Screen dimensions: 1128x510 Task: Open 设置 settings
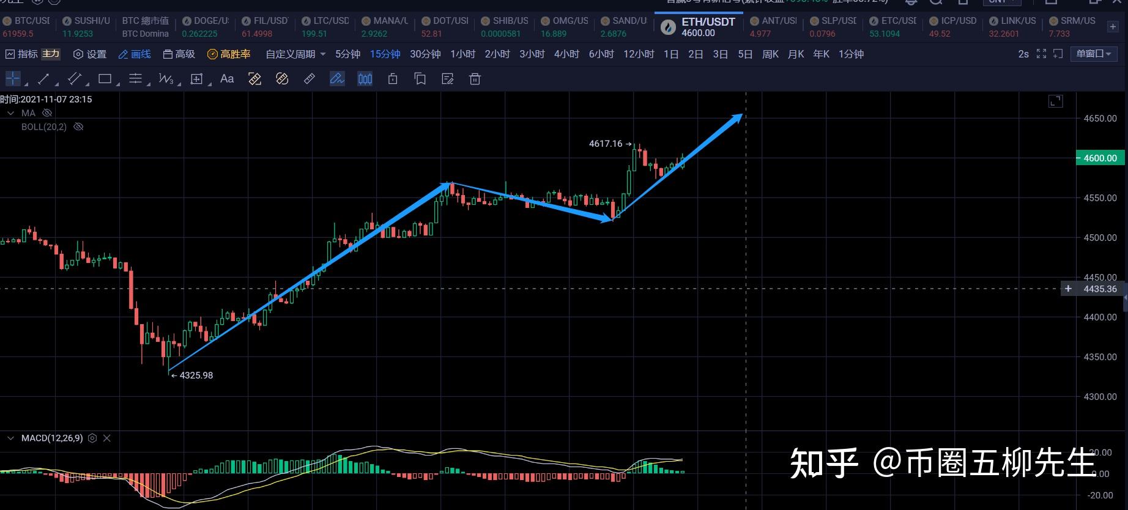tap(90, 54)
